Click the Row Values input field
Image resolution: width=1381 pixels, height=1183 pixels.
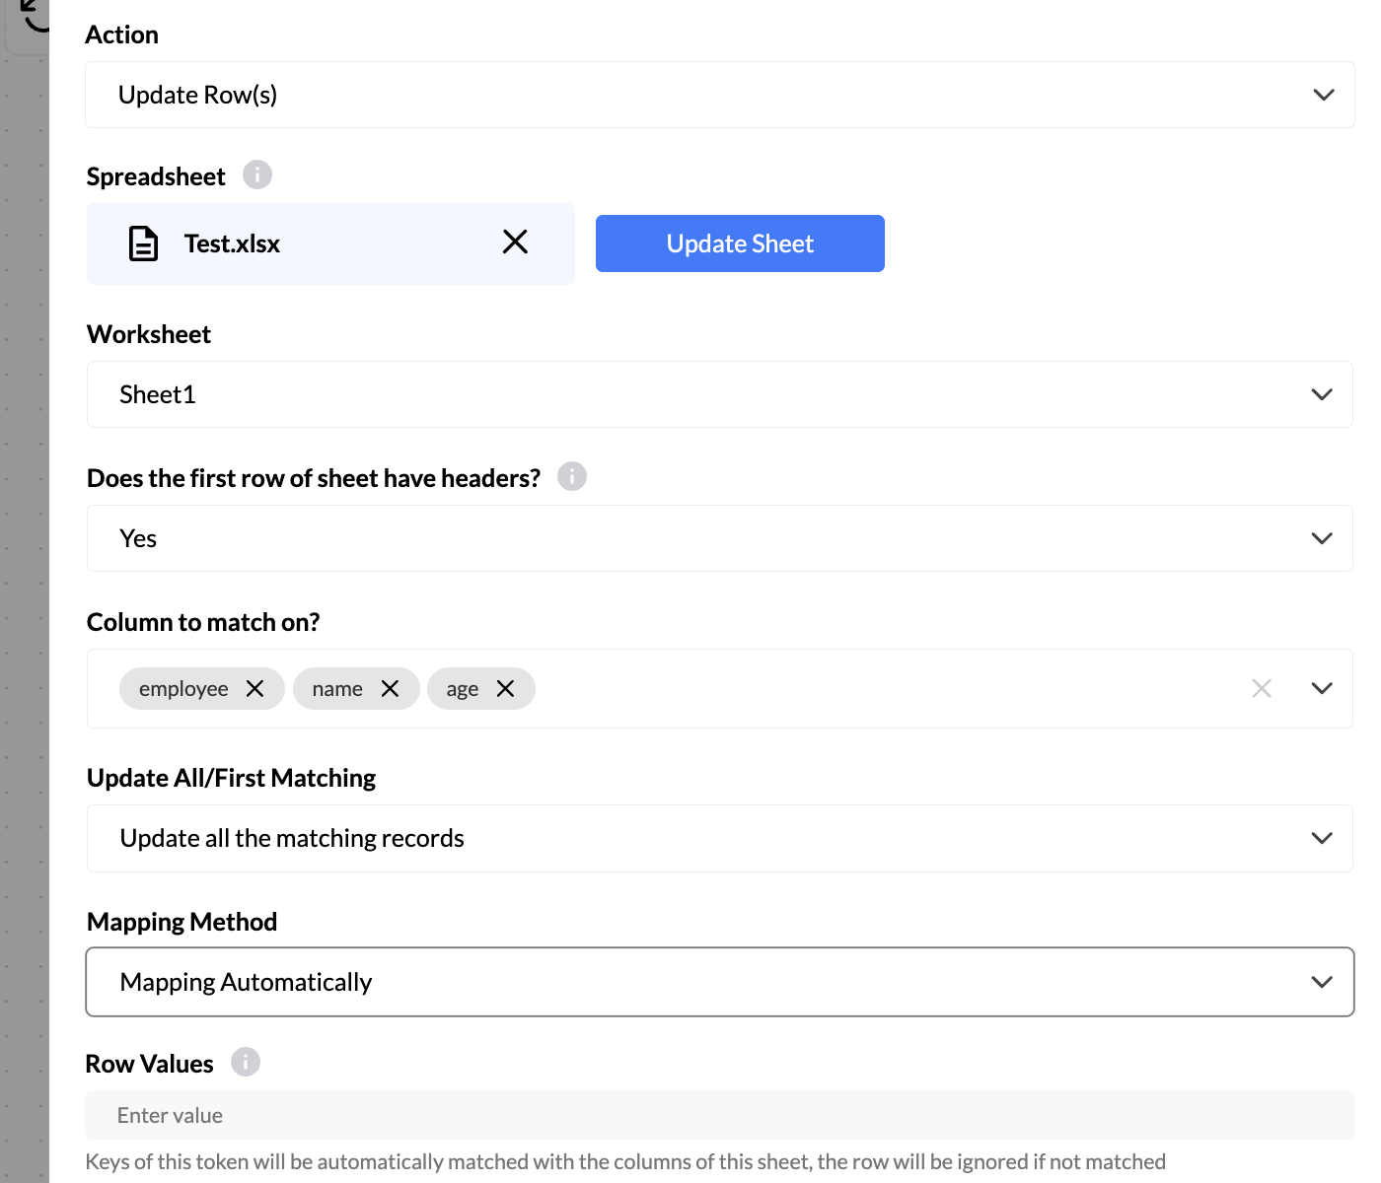point(719,1115)
